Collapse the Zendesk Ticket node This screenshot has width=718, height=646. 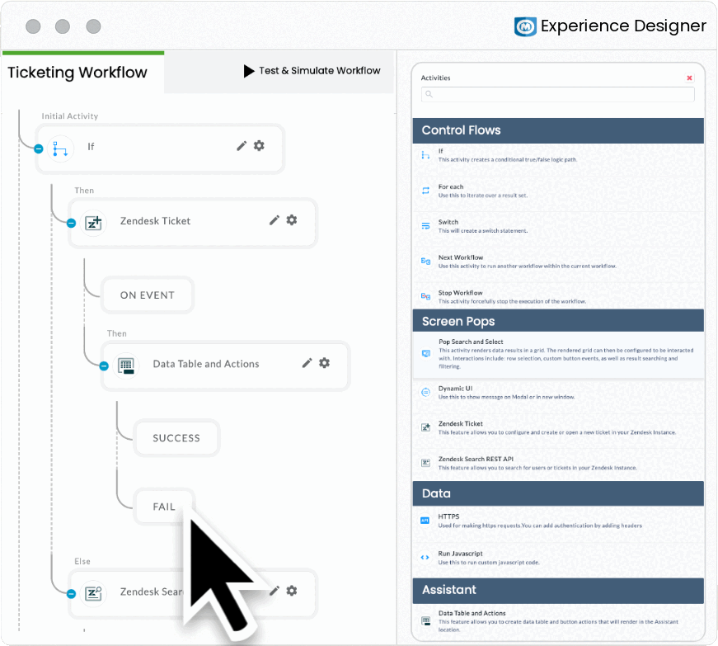pos(71,223)
